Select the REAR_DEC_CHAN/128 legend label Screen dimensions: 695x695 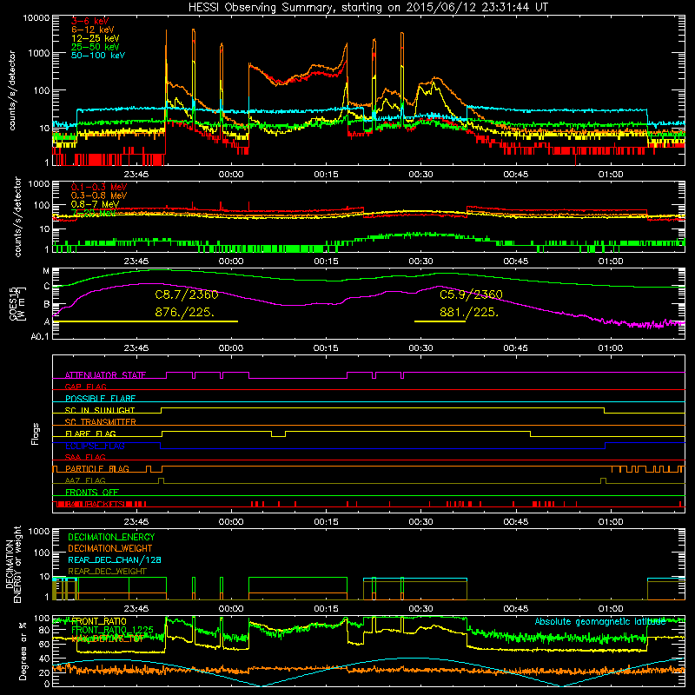coord(115,560)
